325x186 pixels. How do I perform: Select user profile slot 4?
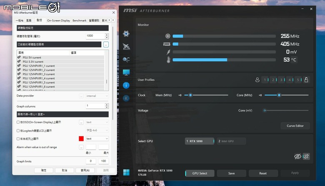[290, 80]
